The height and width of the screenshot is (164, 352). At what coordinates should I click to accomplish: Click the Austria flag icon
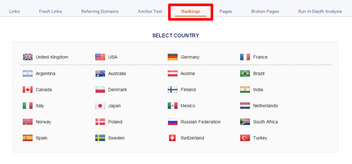[x=173, y=74]
